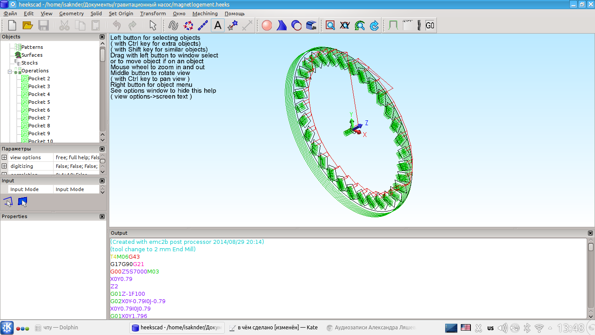Select the circle-of-points drawing tool

click(x=188, y=25)
